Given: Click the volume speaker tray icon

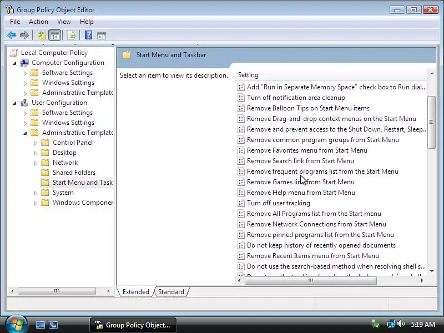Looking at the screenshot, I should pos(401,324).
